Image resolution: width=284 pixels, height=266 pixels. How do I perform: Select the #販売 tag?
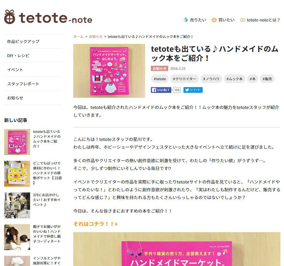click(267, 79)
